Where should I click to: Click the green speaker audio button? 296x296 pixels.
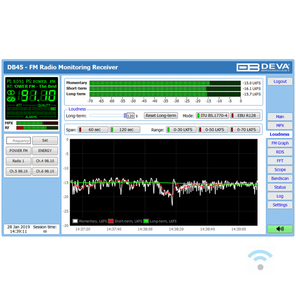click(280, 229)
